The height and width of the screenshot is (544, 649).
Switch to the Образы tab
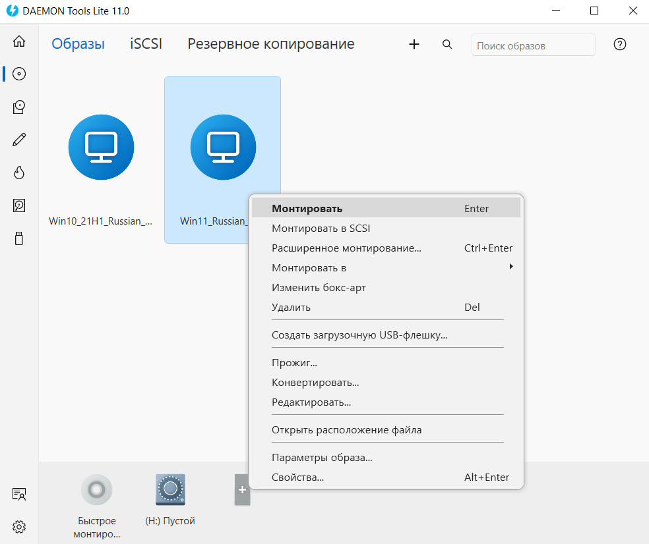click(78, 44)
